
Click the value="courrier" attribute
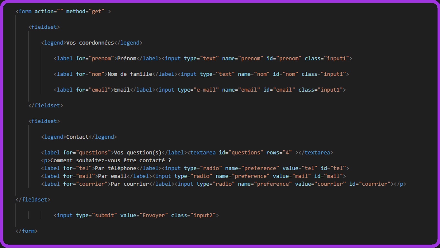(320, 184)
